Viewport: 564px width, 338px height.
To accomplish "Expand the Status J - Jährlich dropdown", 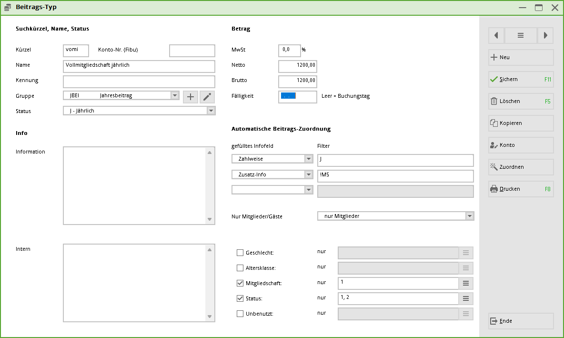I will pos(211,111).
